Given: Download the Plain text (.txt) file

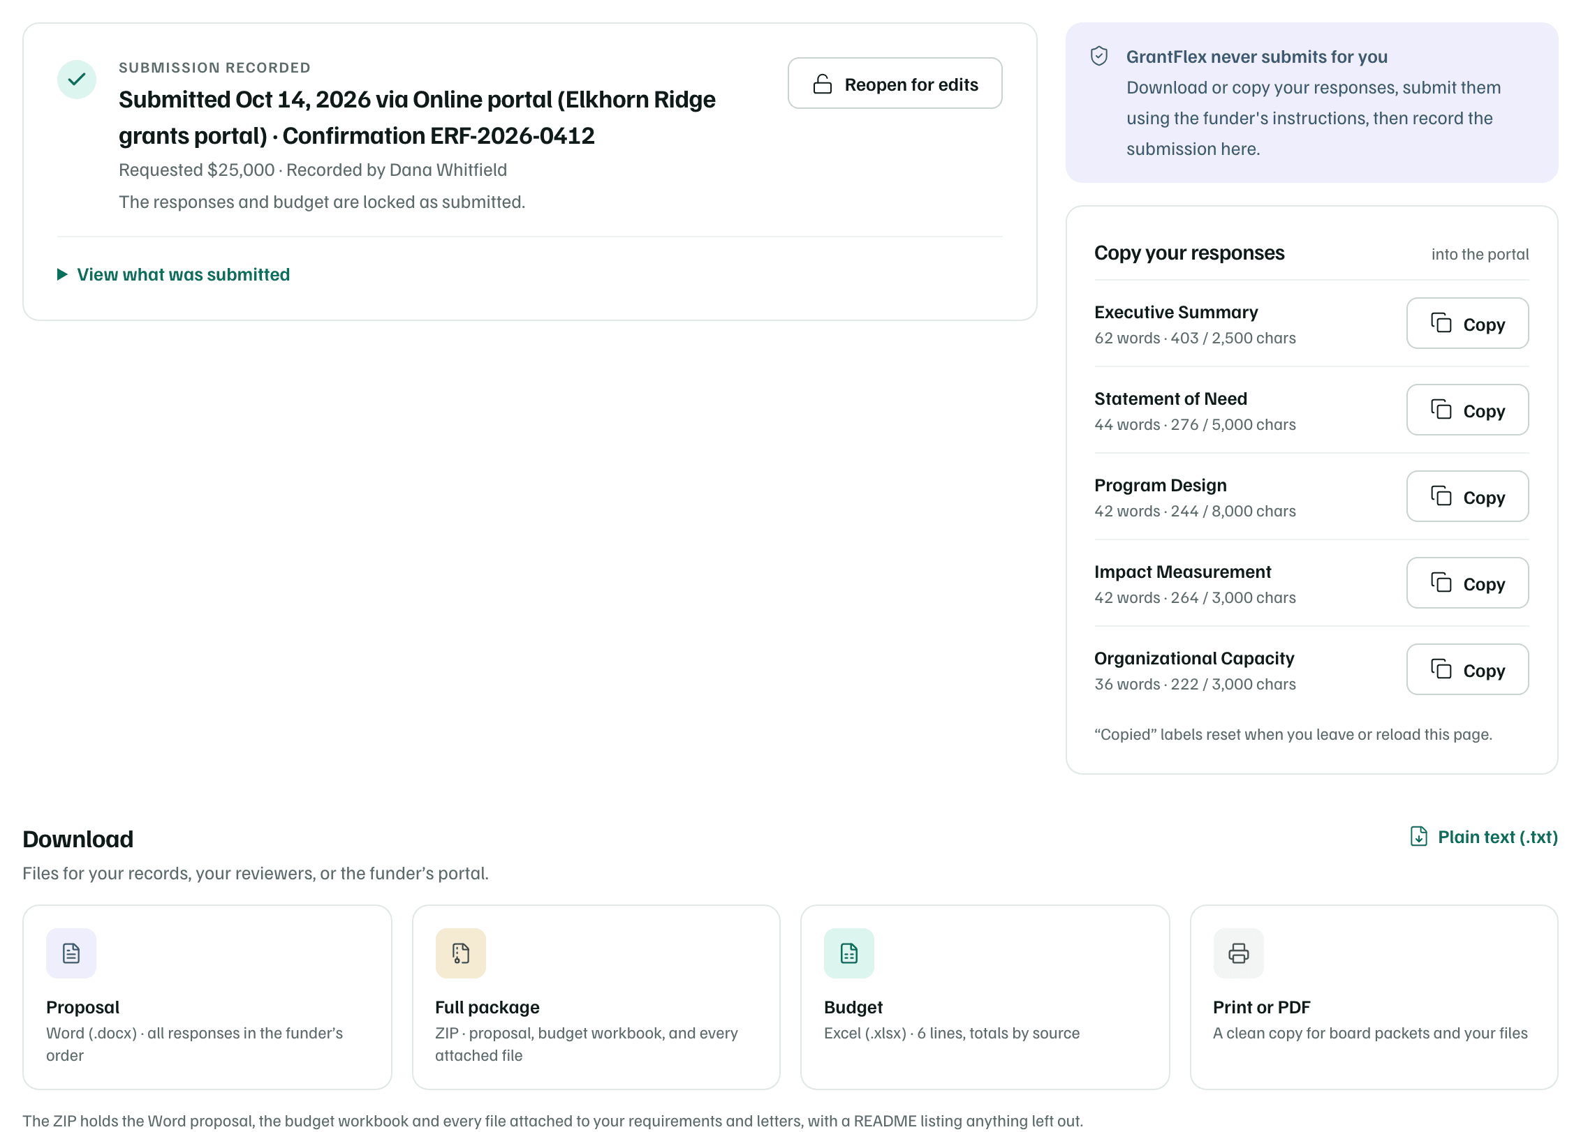Looking at the screenshot, I should [x=1485, y=837].
